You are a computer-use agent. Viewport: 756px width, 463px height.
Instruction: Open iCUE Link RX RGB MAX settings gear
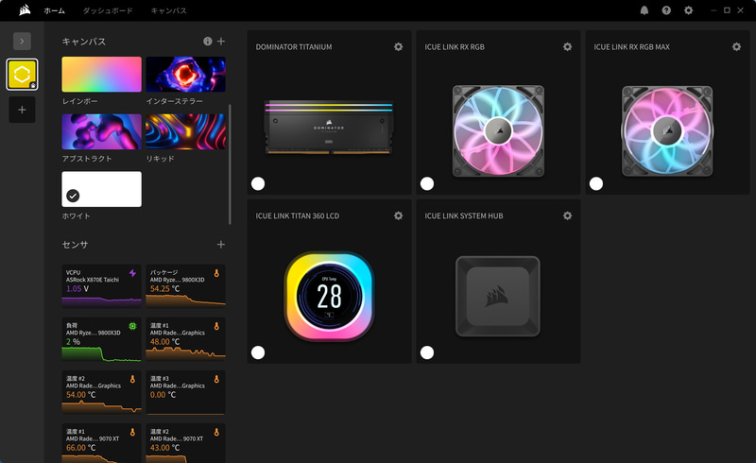point(737,47)
